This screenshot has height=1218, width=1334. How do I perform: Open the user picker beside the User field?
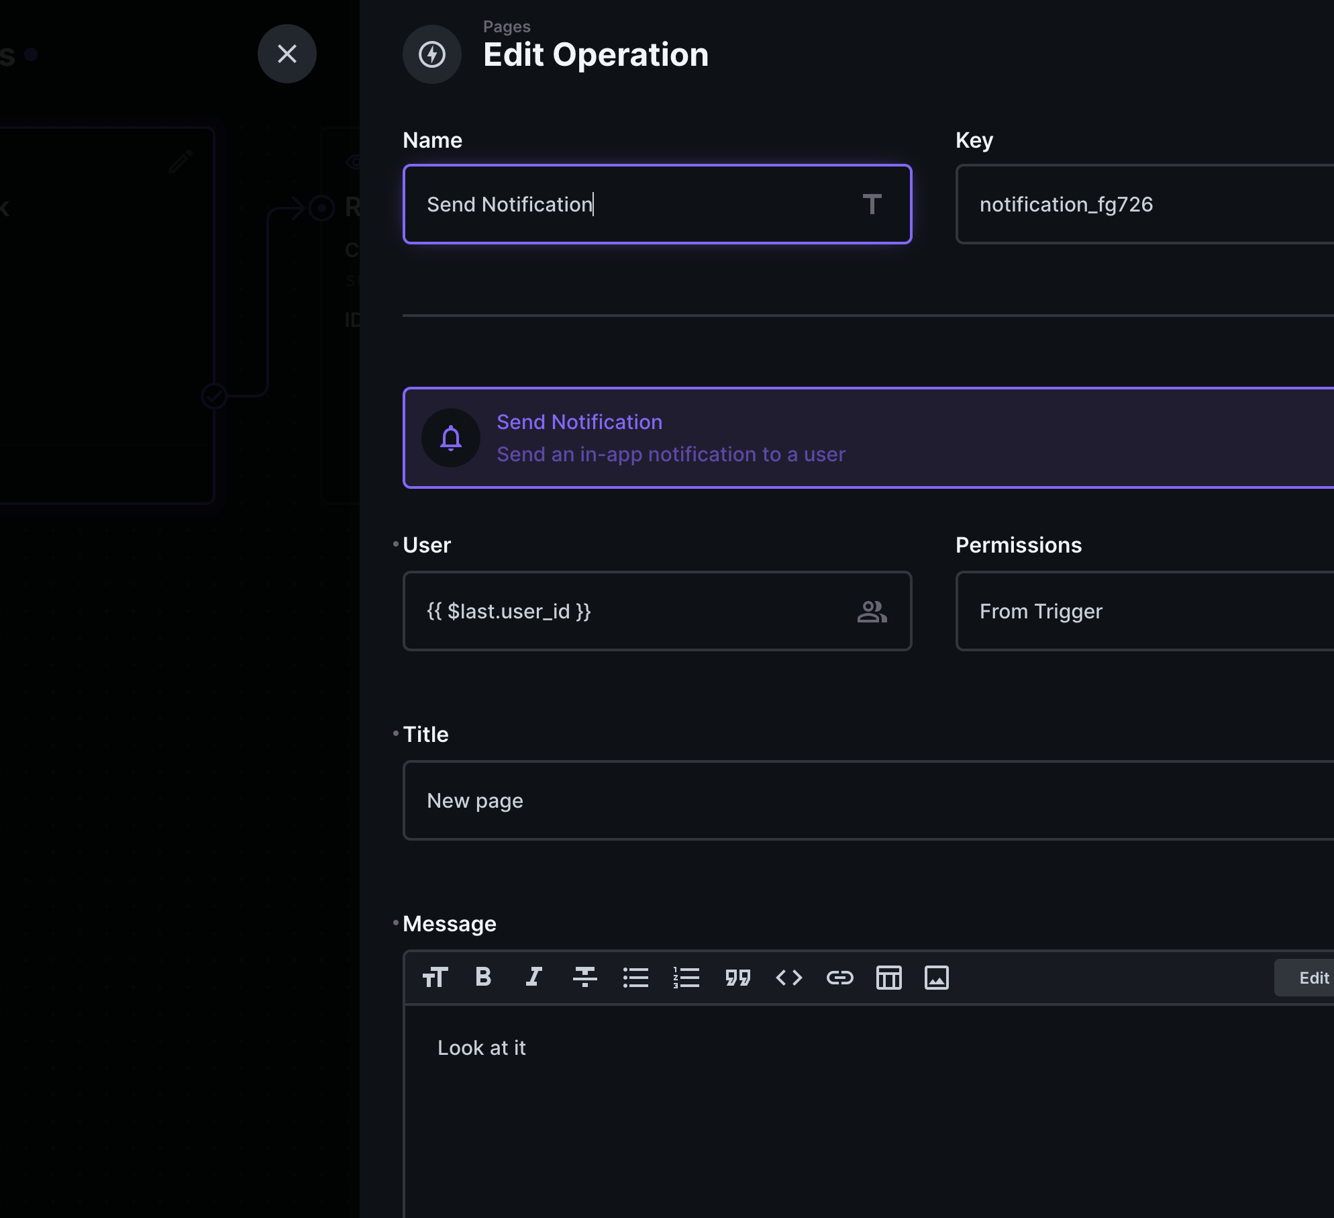coord(873,611)
